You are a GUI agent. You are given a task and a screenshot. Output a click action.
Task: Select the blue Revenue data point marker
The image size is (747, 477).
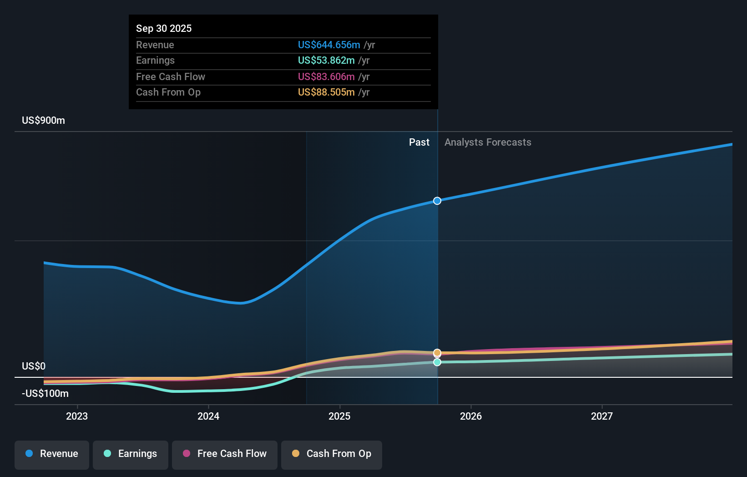pos(437,200)
